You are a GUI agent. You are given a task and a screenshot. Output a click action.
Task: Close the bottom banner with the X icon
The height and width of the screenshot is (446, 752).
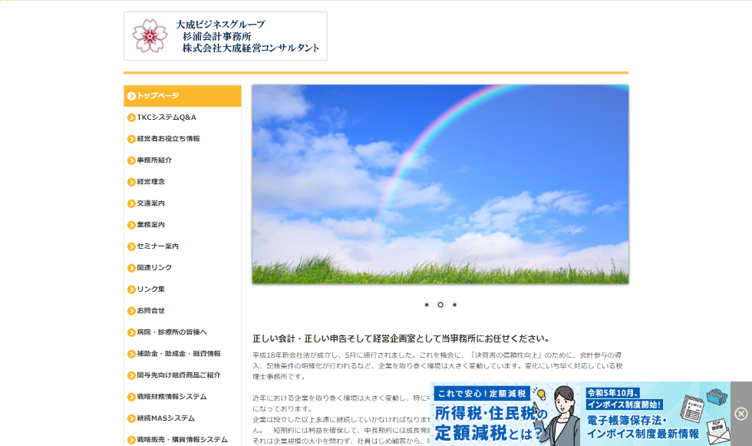(740, 414)
